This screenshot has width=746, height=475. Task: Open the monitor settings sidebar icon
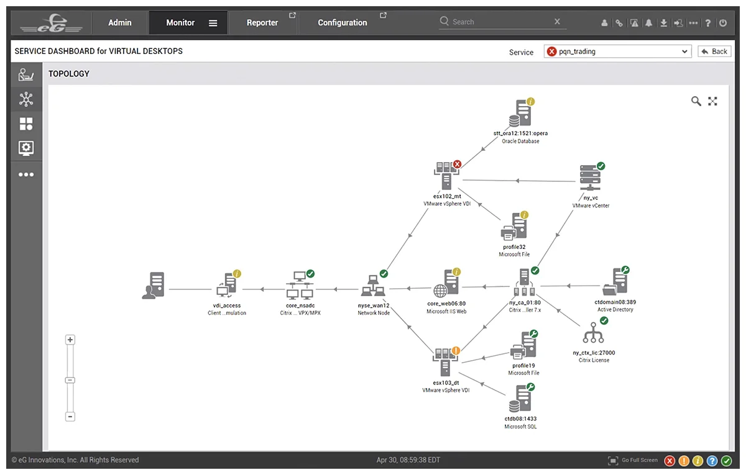[26, 148]
